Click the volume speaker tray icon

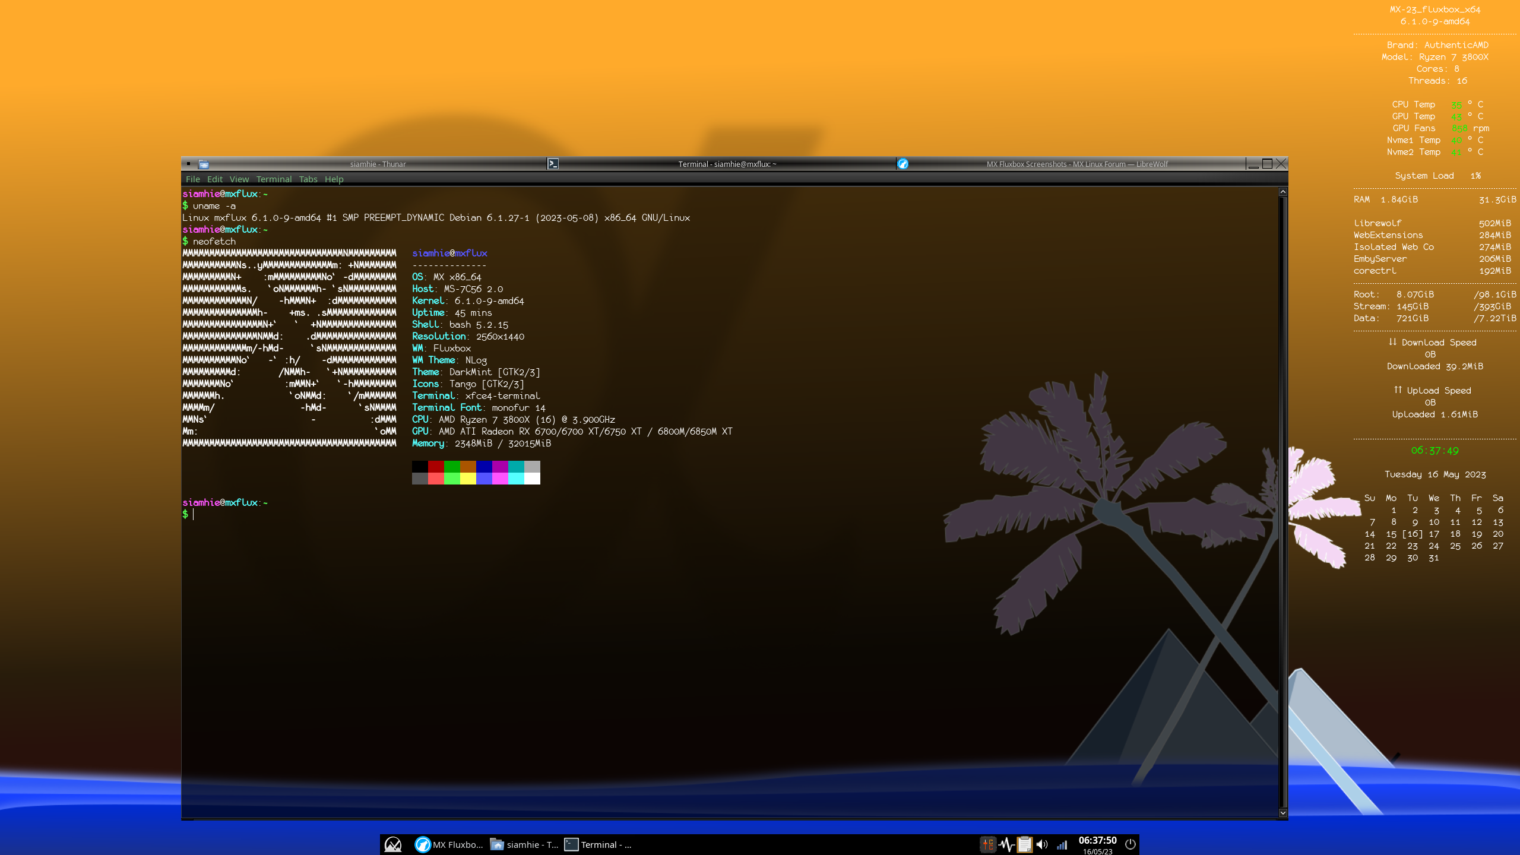point(1042,844)
